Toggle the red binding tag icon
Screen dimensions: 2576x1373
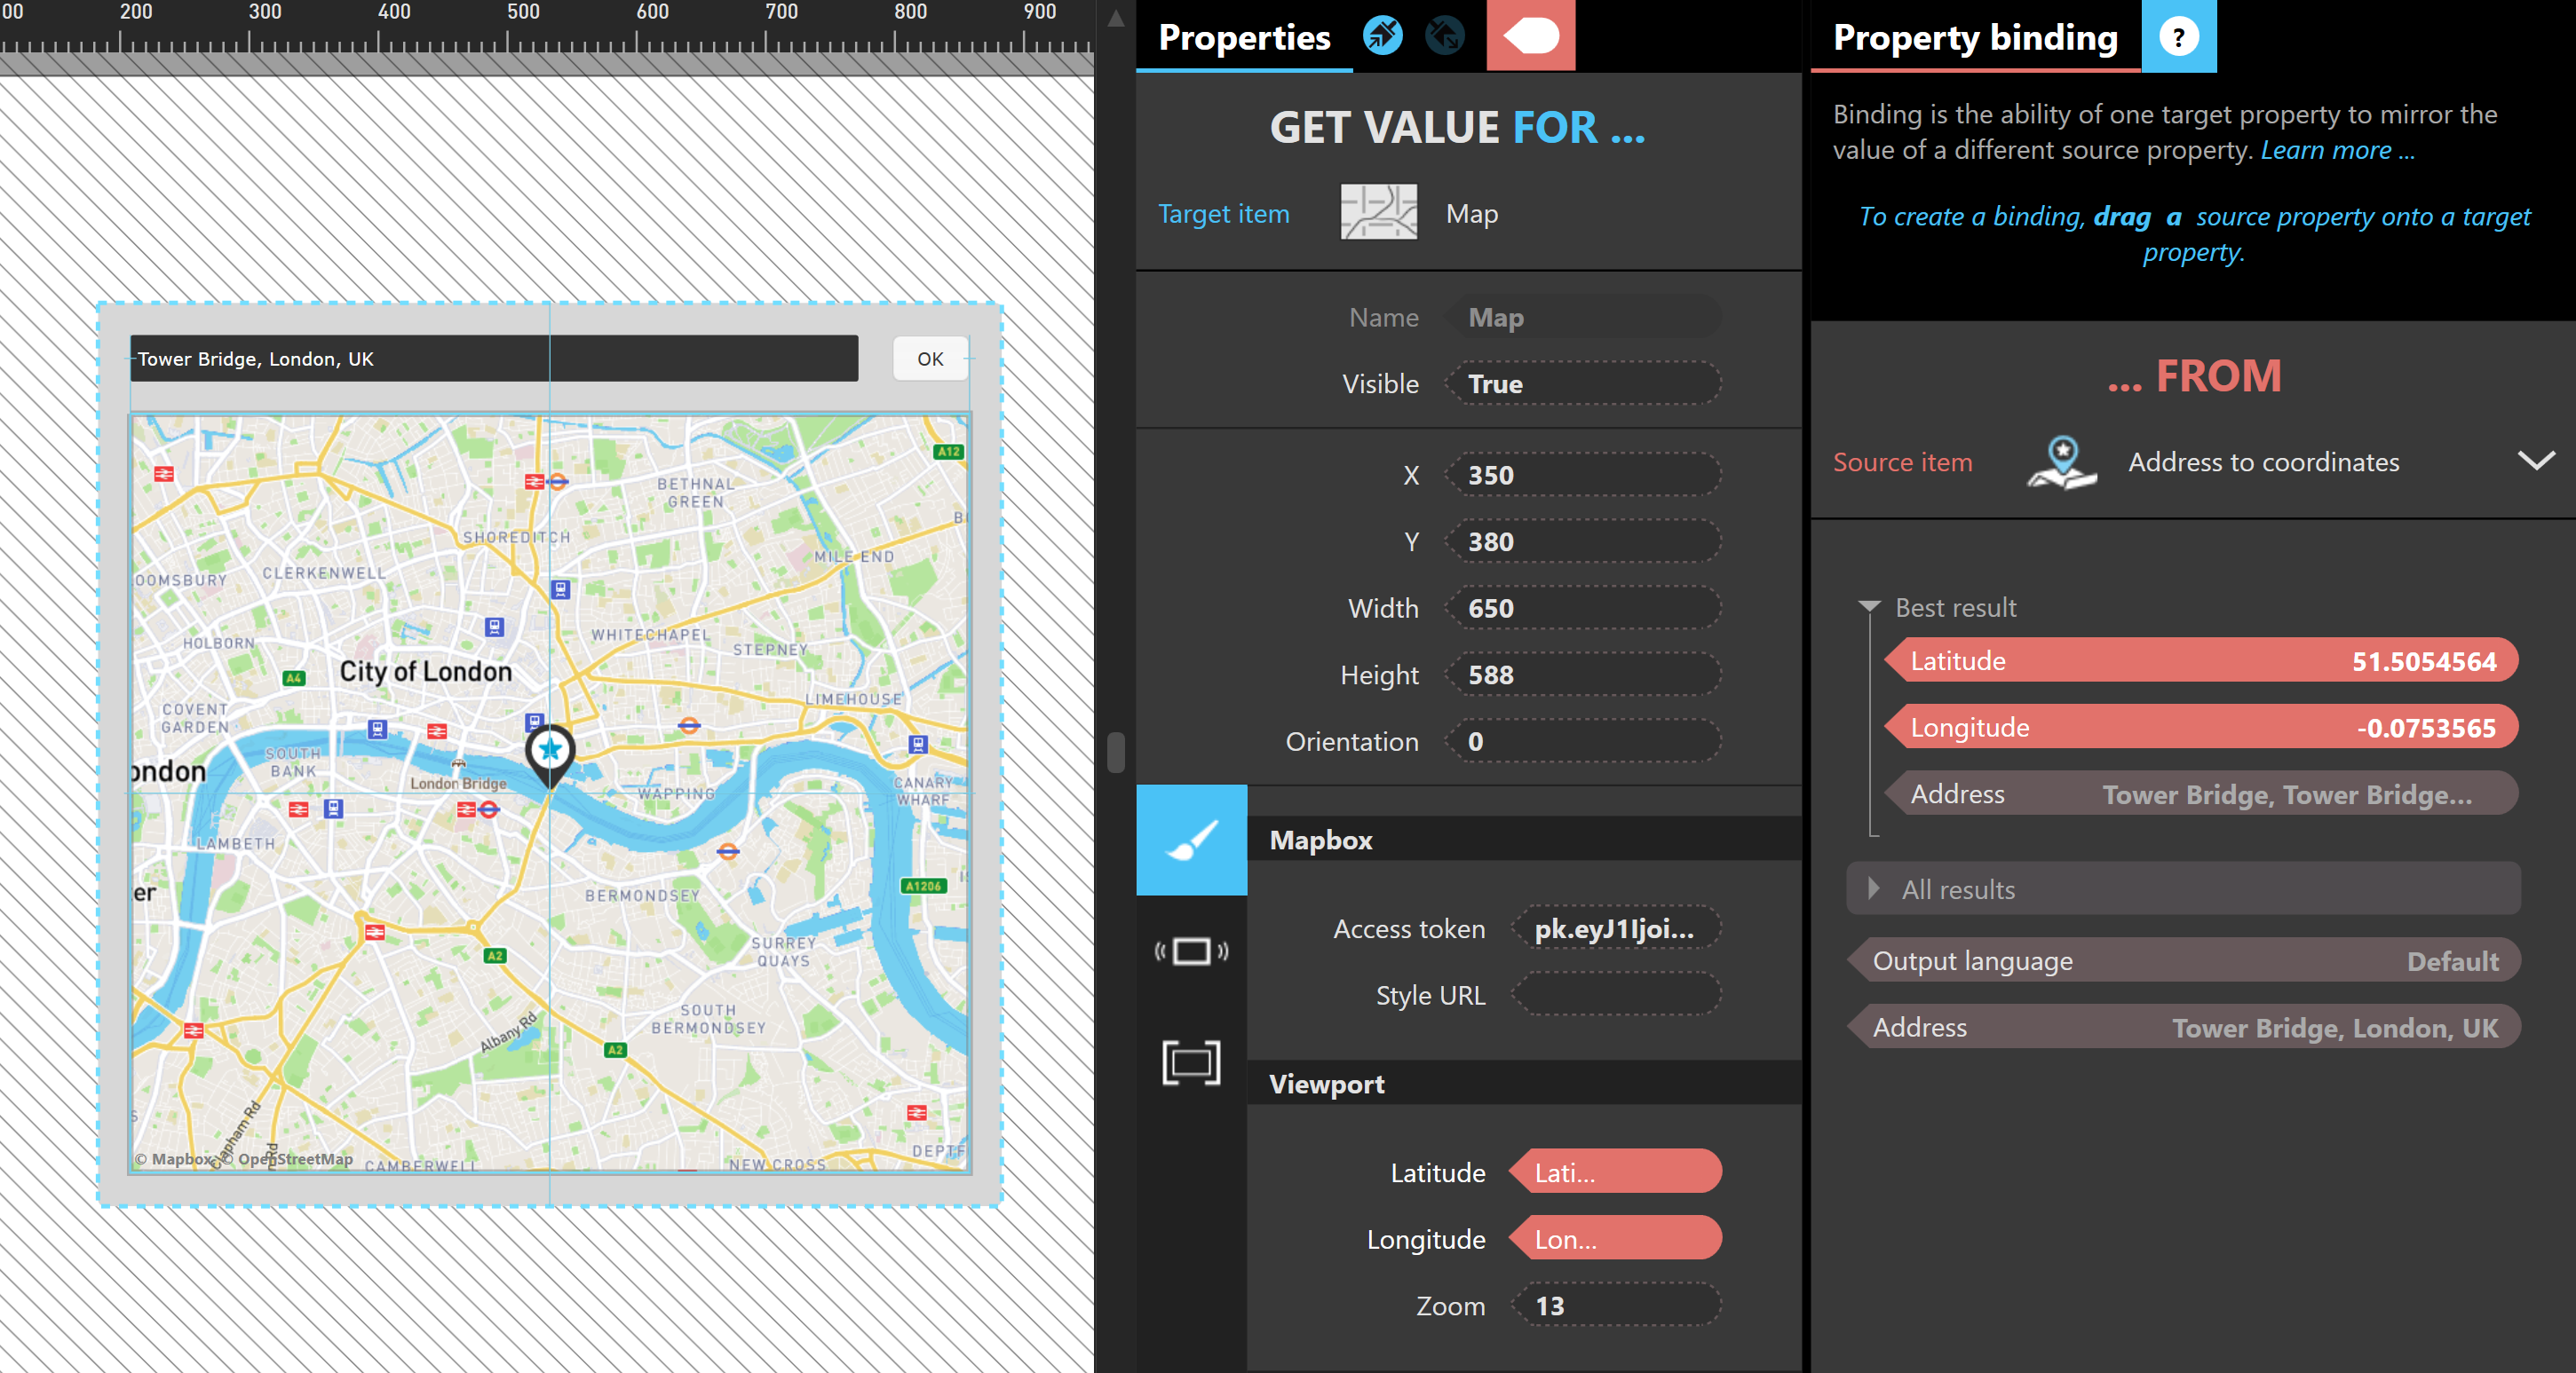point(1530,36)
